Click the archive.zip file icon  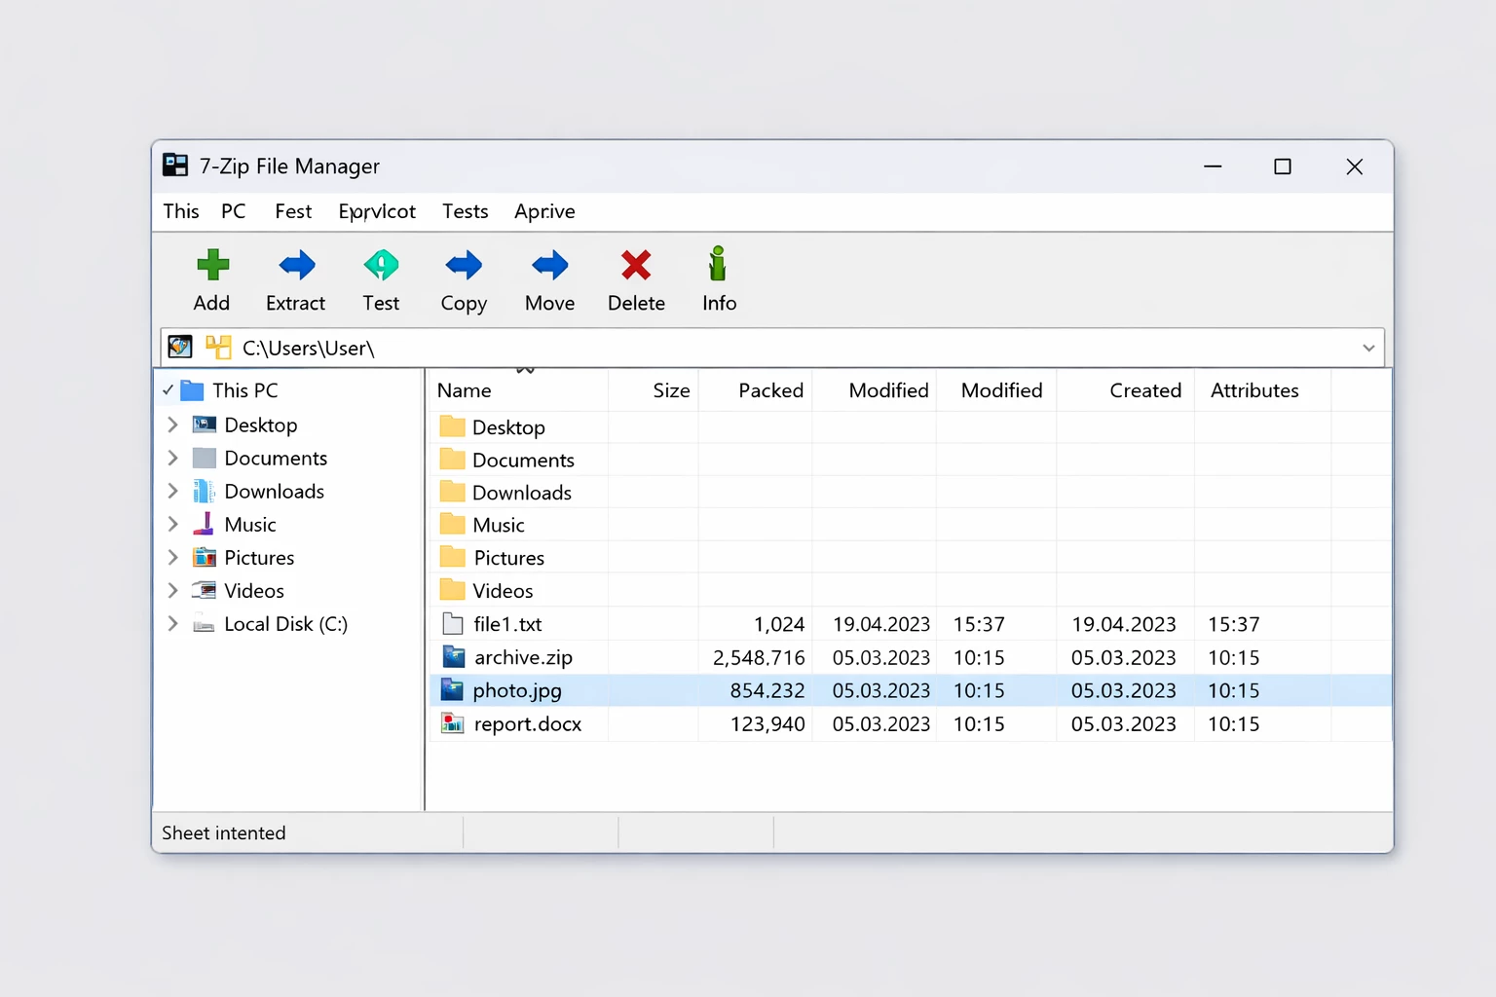click(x=453, y=657)
